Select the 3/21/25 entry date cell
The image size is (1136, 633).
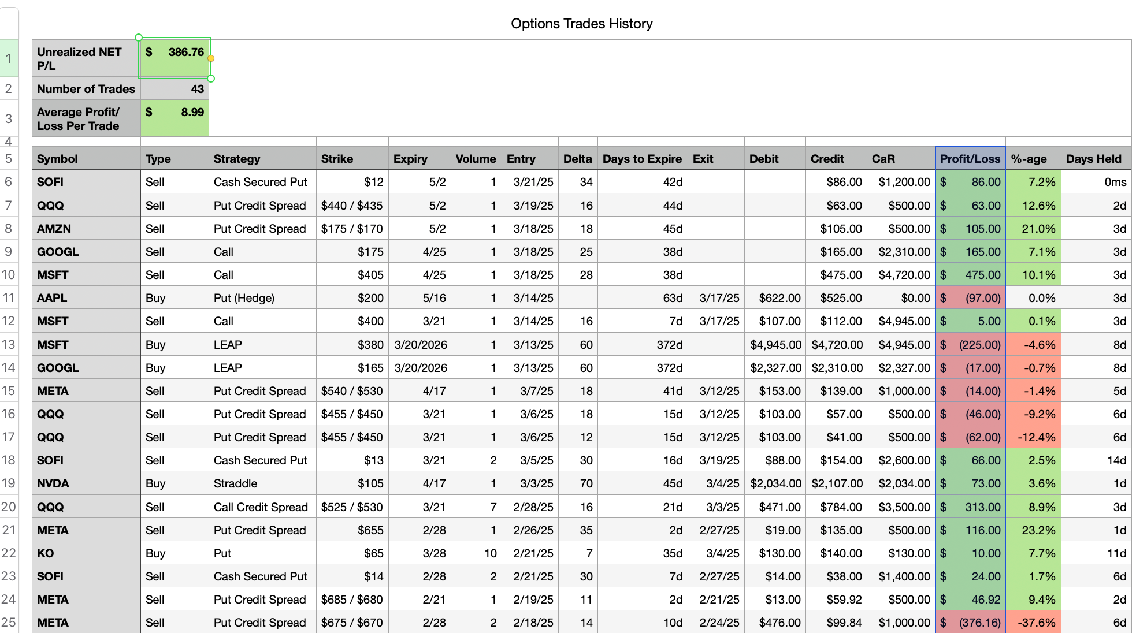coord(530,182)
